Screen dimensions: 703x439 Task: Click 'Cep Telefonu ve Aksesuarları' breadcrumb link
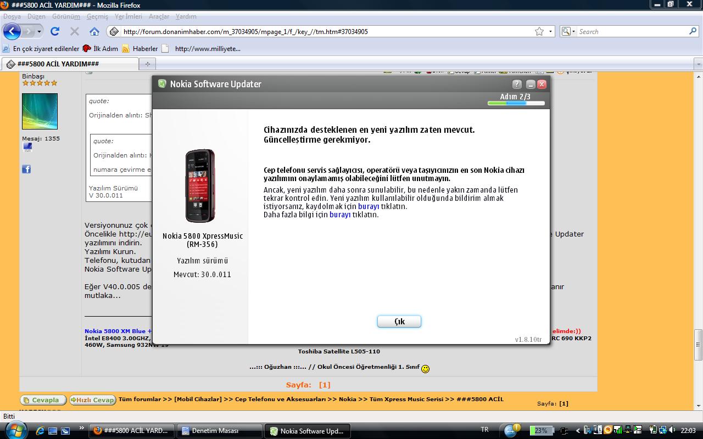point(280,399)
